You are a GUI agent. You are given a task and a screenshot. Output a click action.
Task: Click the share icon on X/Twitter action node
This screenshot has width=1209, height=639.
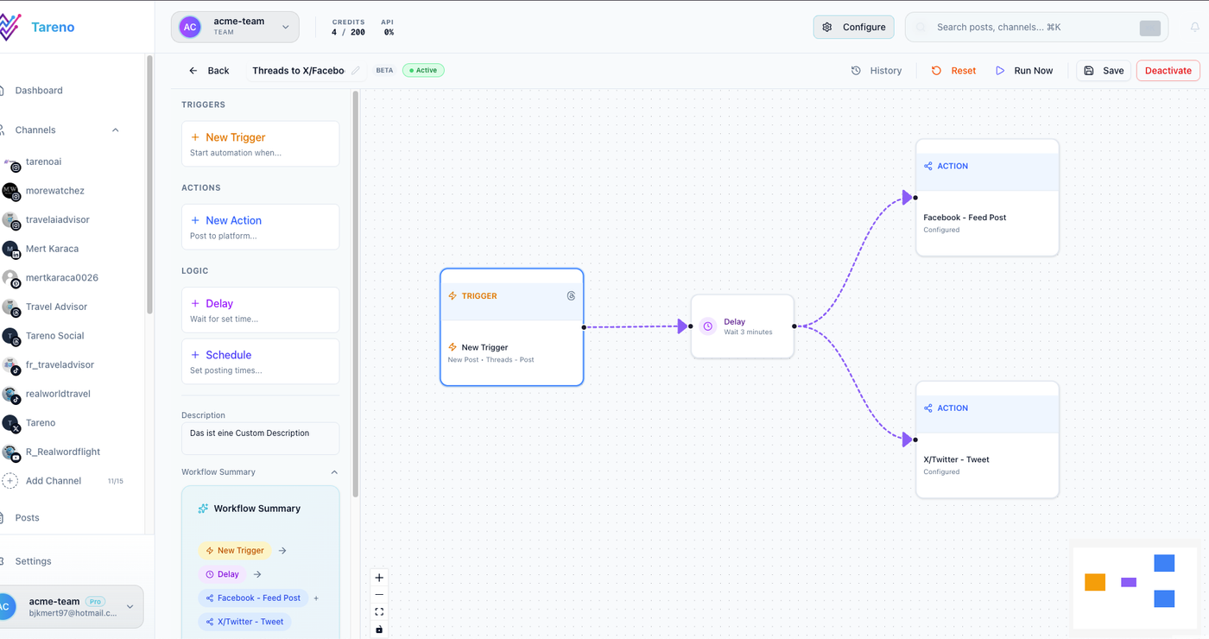(928, 408)
